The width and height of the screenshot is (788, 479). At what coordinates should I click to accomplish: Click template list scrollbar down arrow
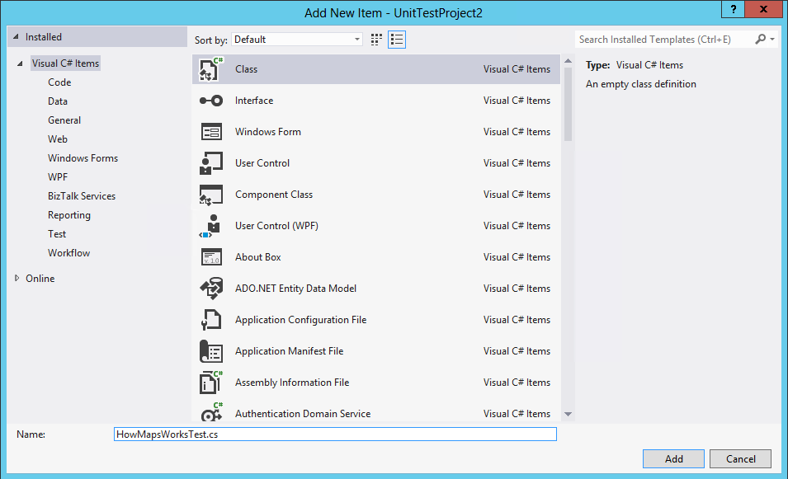pyautogui.click(x=568, y=414)
